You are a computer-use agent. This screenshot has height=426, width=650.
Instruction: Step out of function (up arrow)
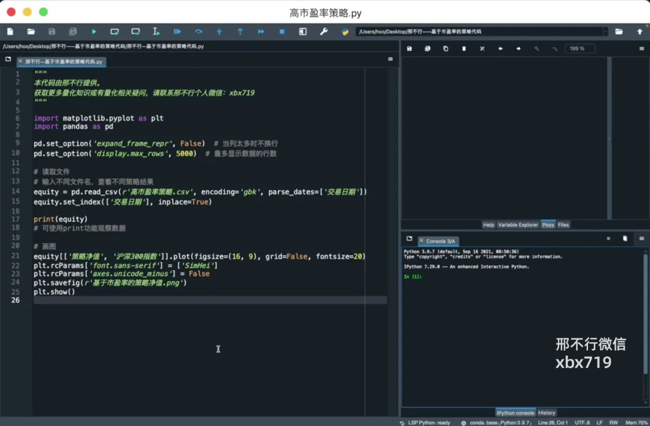[x=240, y=31]
